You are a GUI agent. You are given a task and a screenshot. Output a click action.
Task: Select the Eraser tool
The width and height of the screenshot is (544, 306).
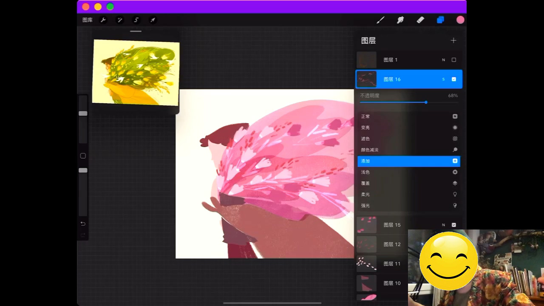[420, 20]
